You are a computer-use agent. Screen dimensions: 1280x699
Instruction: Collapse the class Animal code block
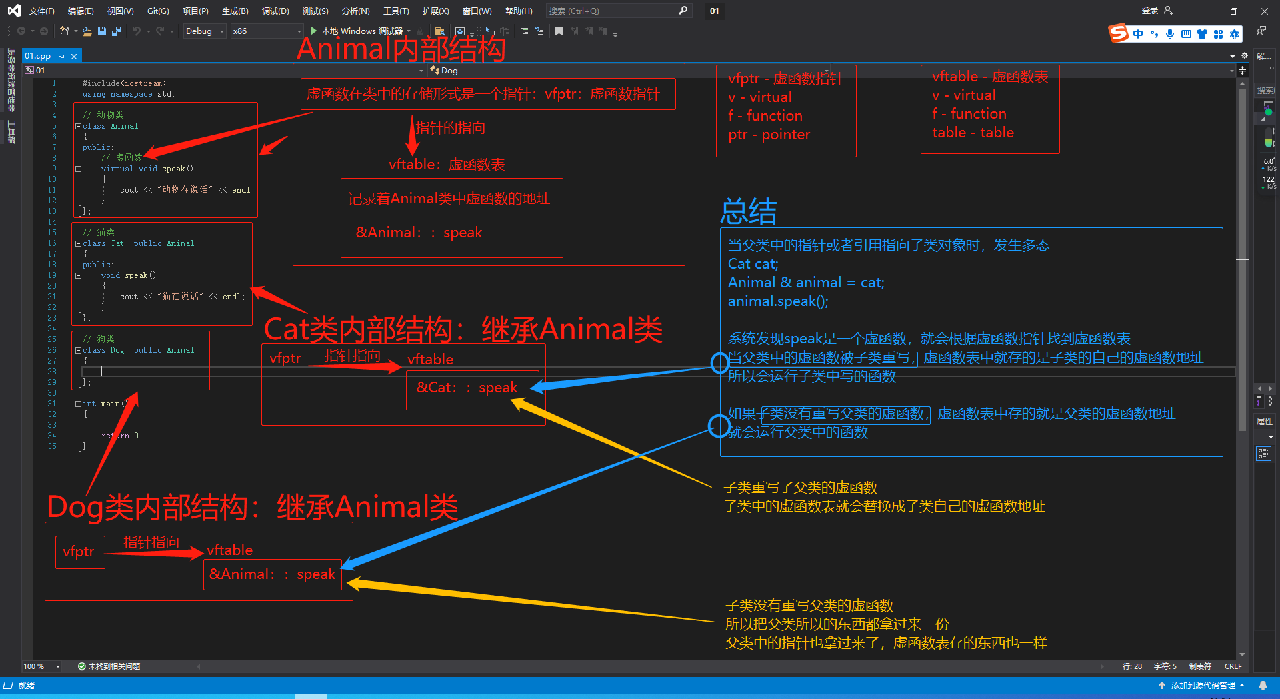tap(78, 126)
